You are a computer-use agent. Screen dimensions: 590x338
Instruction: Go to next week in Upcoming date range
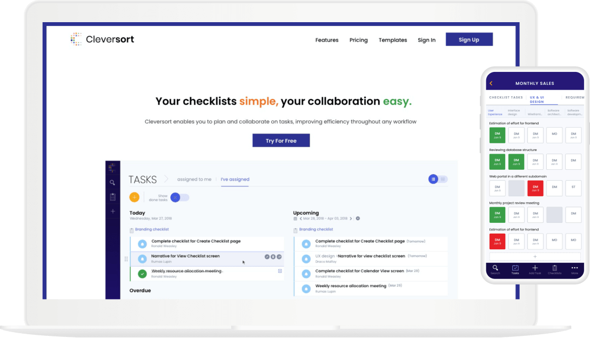pyautogui.click(x=351, y=218)
